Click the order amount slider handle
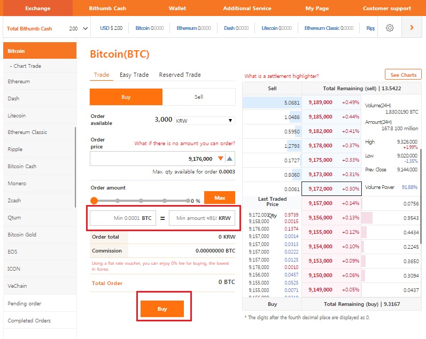The height and width of the screenshot is (339, 426). pos(94,201)
